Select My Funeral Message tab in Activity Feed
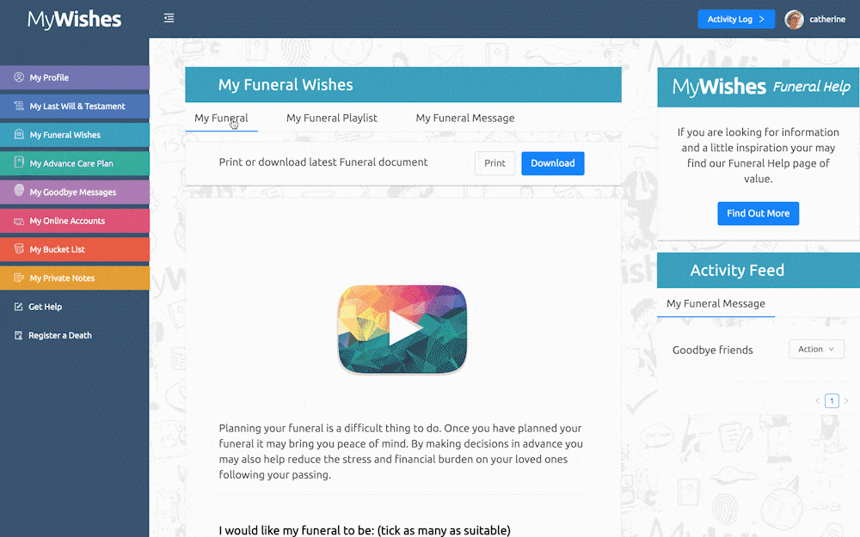The height and width of the screenshot is (537, 860). coord(716,303)
